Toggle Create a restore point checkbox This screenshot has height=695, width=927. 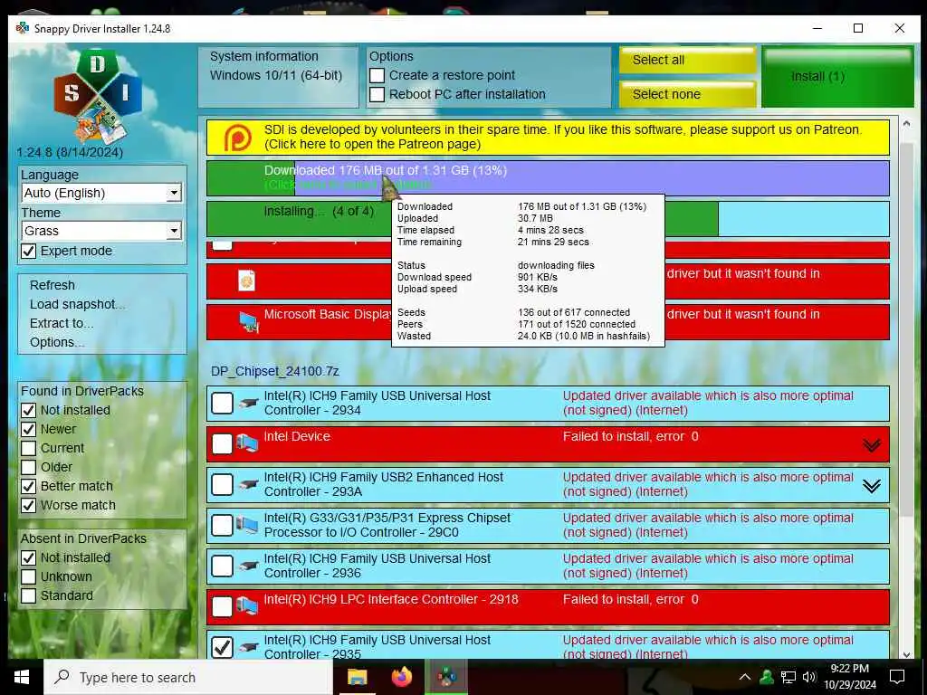pos(377,76)
